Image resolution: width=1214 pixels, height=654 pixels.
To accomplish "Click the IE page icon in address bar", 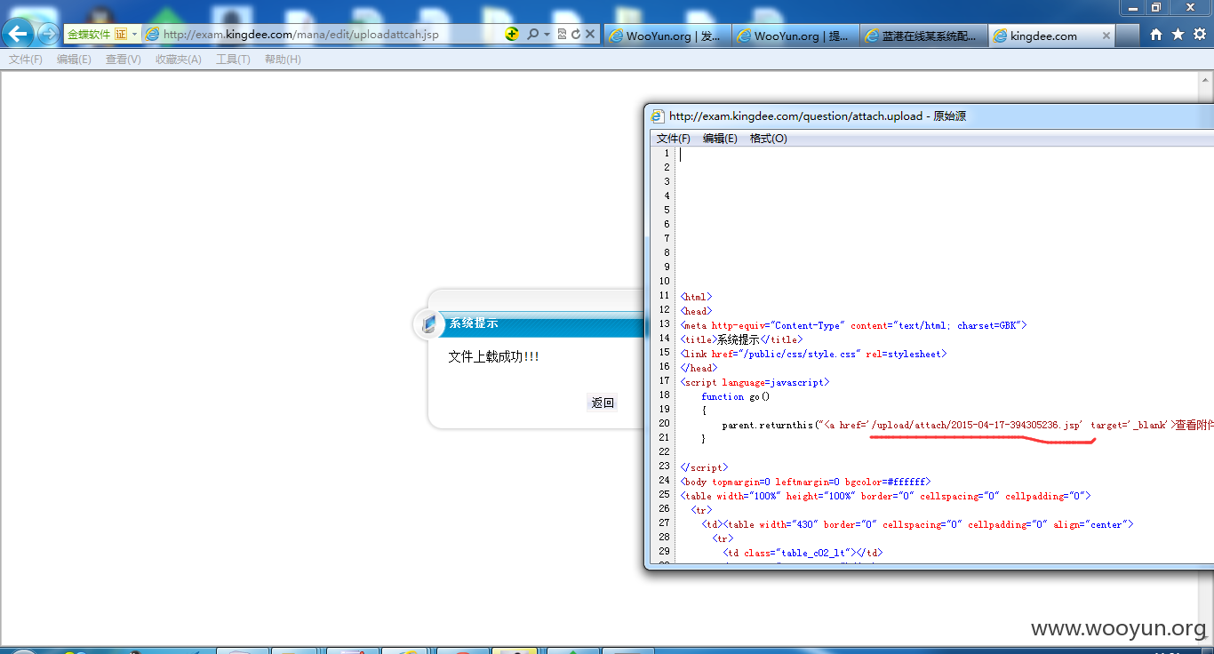I will pyautogui.click(x=152, y=34).
